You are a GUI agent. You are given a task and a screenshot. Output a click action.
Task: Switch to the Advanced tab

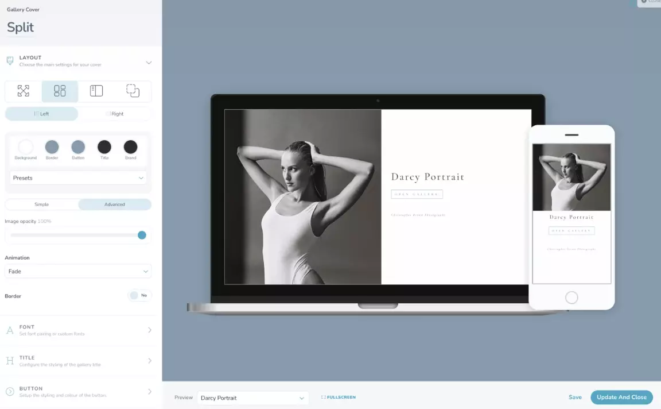[115, 204]
